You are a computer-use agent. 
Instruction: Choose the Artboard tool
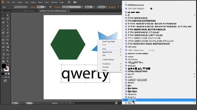tap(3, 58)
